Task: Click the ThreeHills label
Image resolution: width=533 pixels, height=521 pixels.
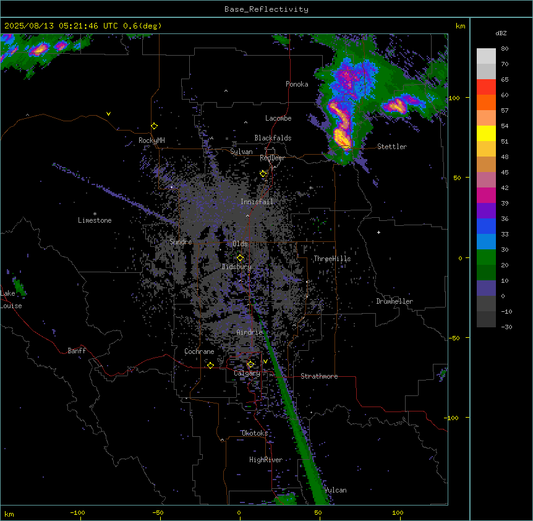Action: click(332, 259)
